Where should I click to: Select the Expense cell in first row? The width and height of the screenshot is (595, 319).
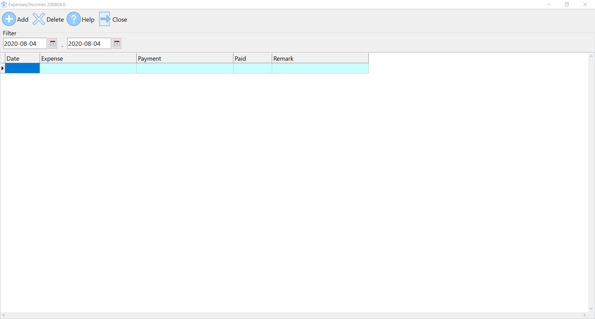click(88, 68)
